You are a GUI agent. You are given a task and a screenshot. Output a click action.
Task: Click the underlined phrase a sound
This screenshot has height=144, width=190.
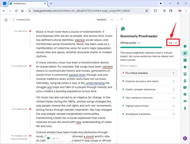click(x=89, y=136)
